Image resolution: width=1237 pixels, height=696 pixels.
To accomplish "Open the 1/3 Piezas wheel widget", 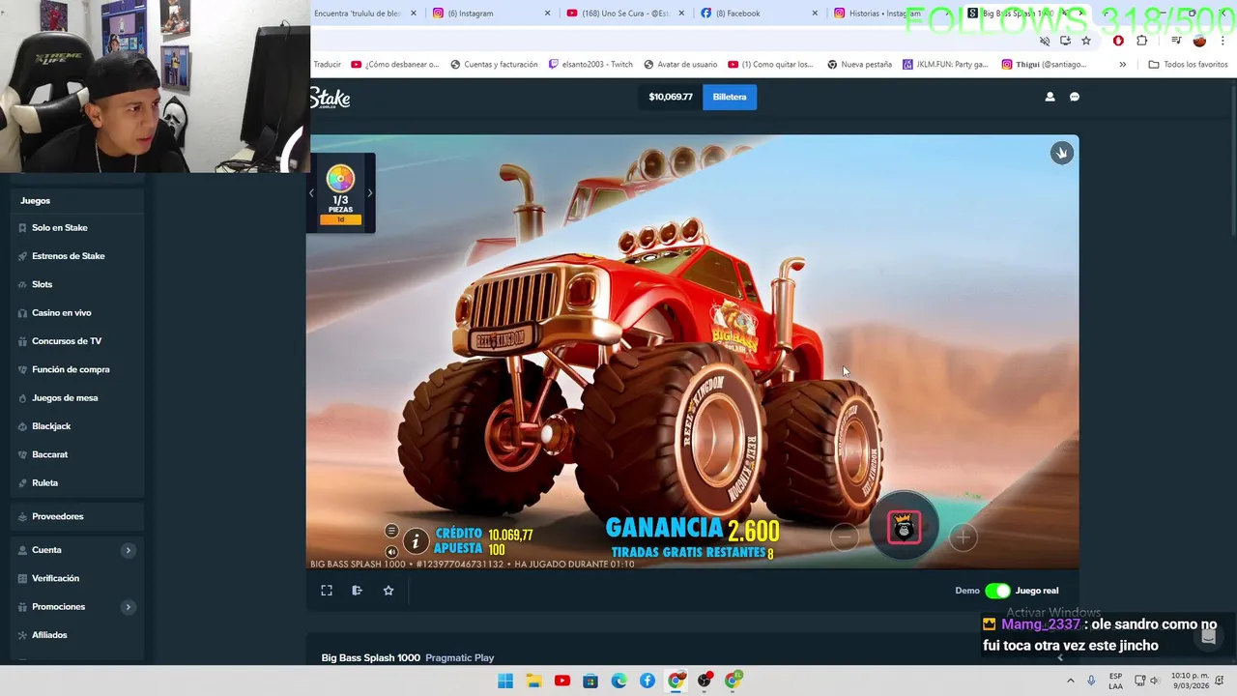I will coord(340,193).
